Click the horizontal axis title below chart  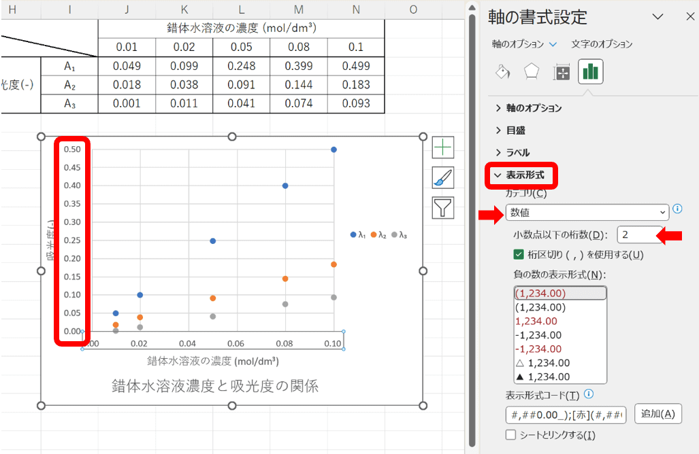pos(213,361)
